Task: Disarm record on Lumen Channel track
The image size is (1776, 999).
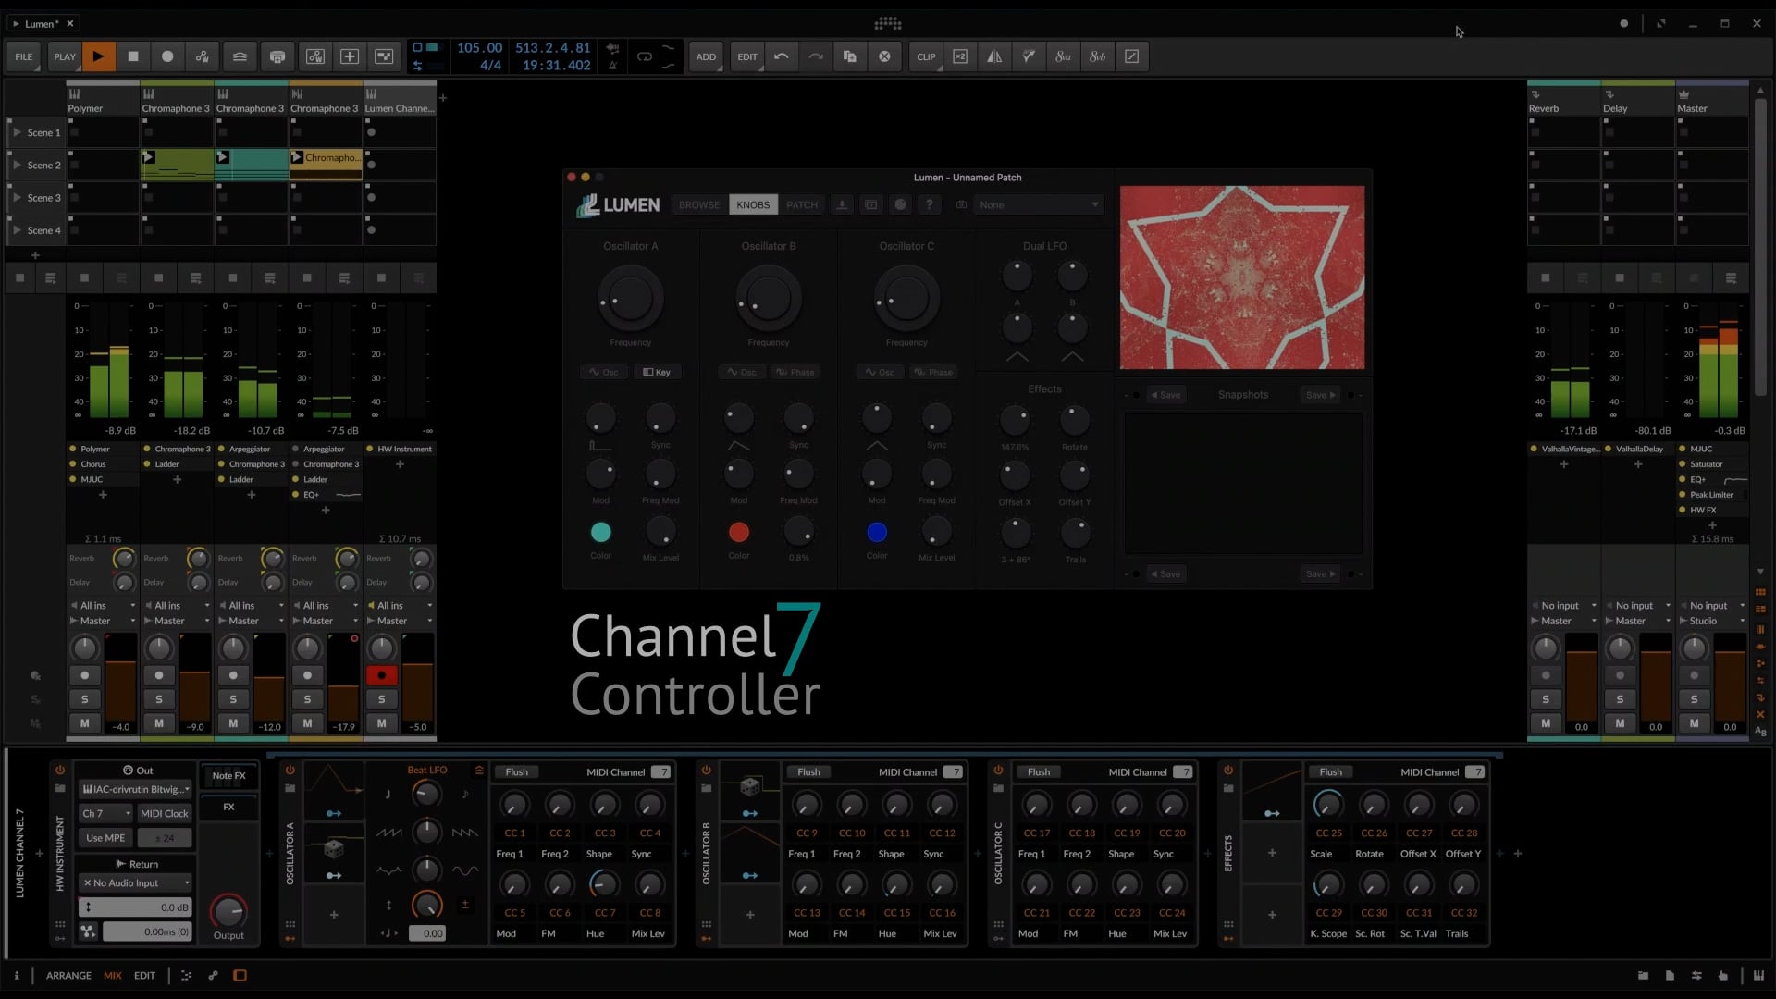Action: [x=381, y=675]
